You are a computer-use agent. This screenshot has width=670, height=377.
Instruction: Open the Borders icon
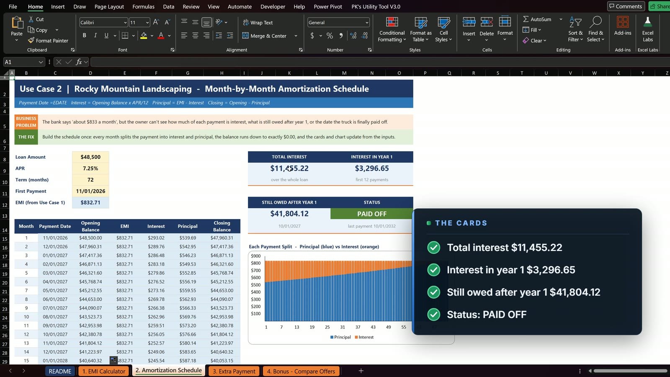click(125, 36)
